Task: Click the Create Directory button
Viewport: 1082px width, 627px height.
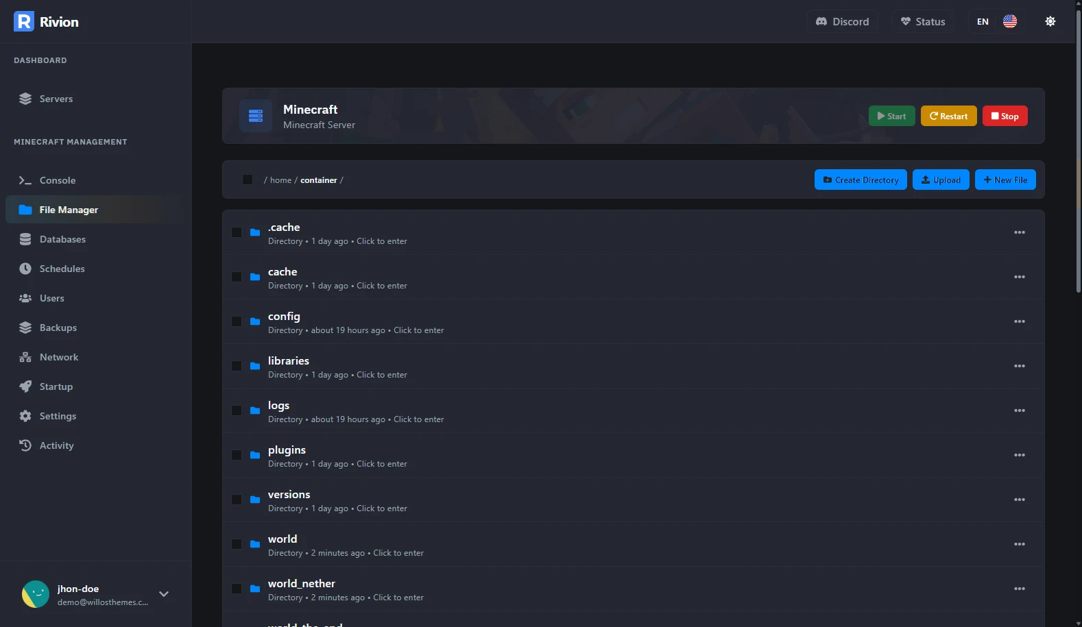Action: (x=861, y=180)
